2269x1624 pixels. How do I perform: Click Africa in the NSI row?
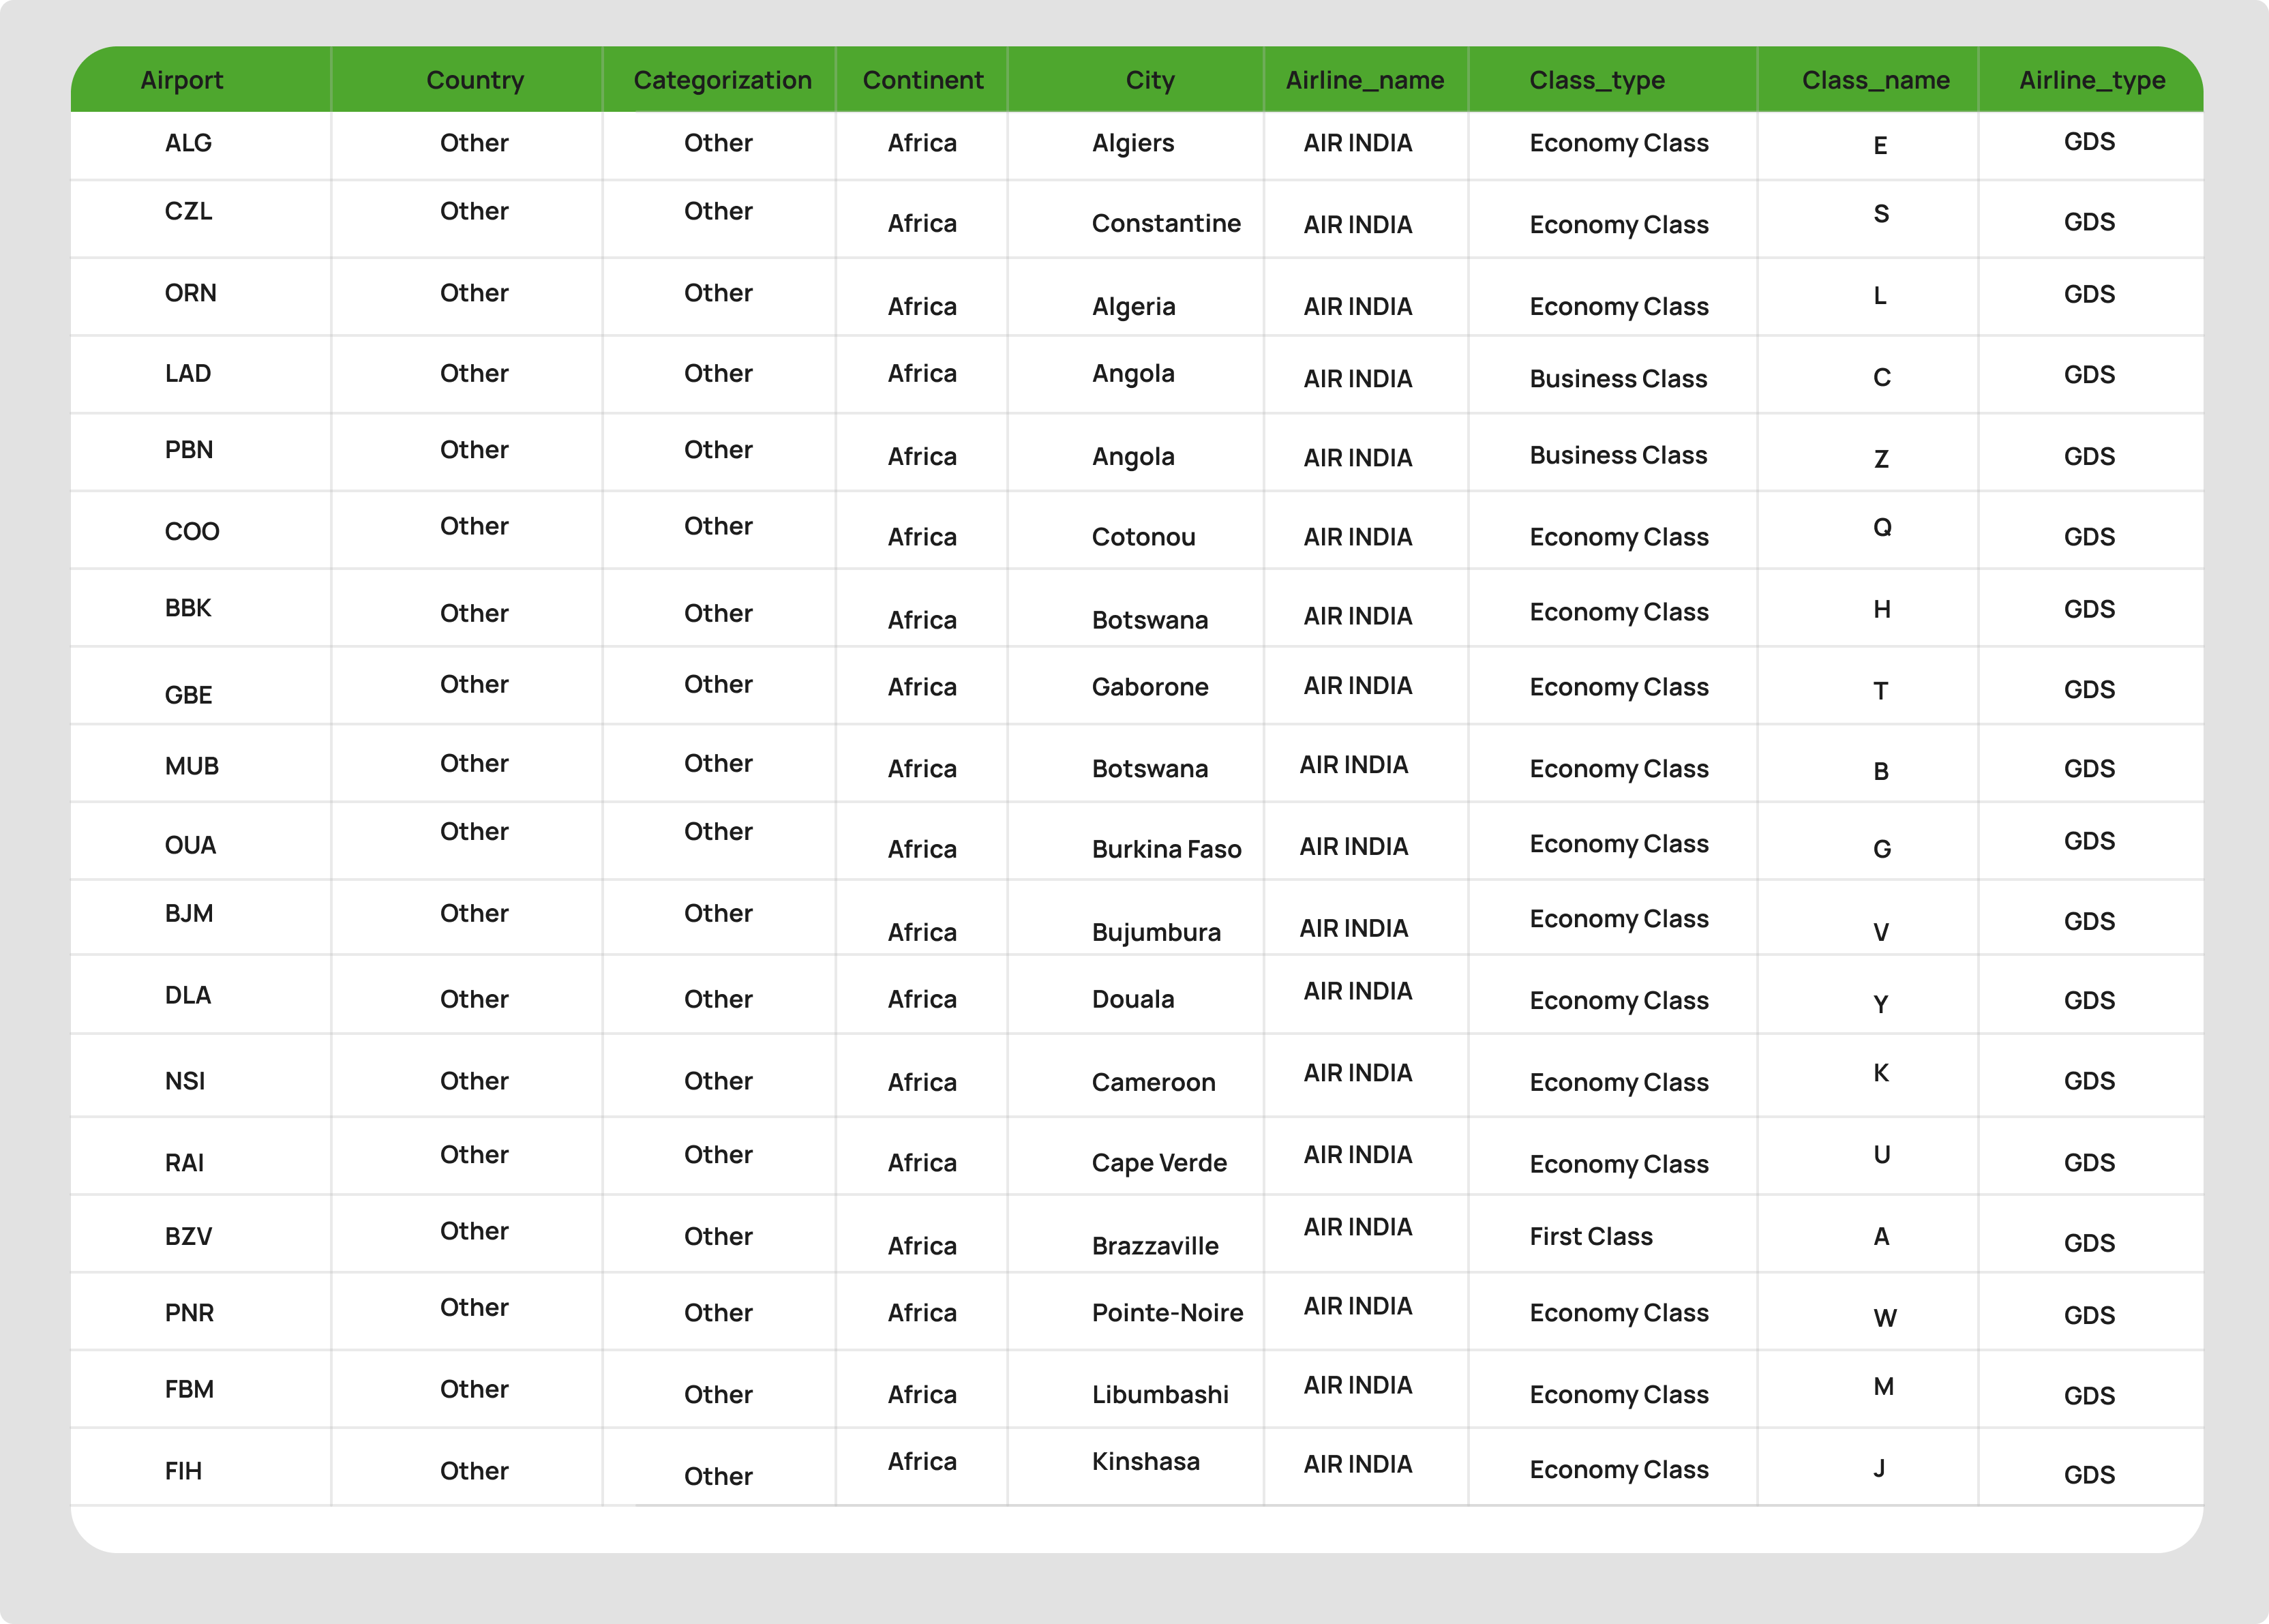922,1082
